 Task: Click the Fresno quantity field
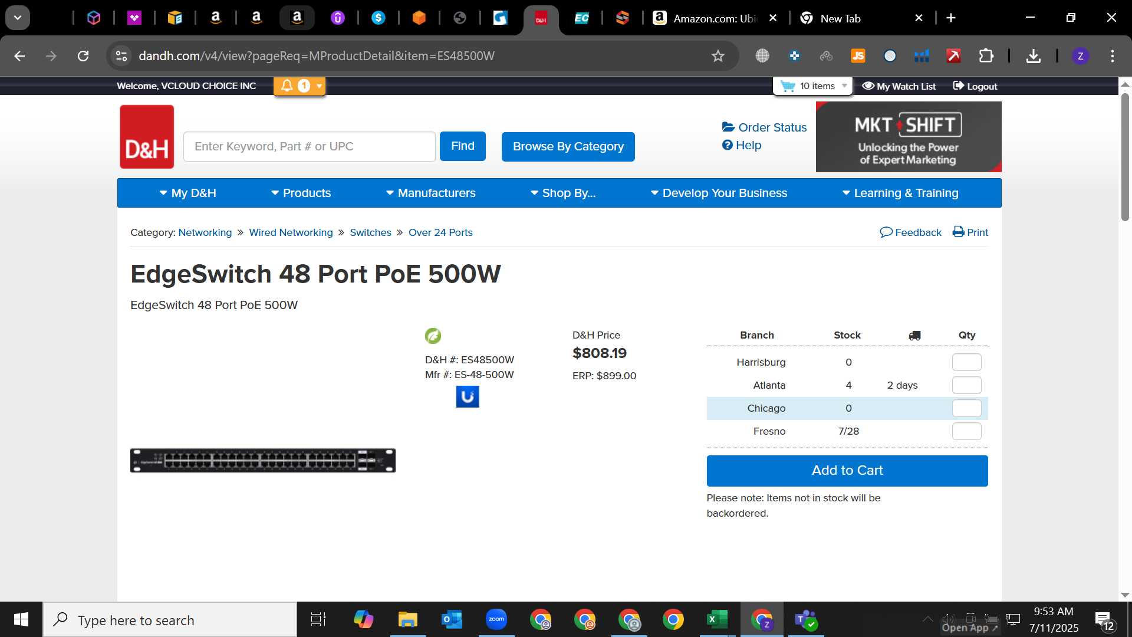967,431
